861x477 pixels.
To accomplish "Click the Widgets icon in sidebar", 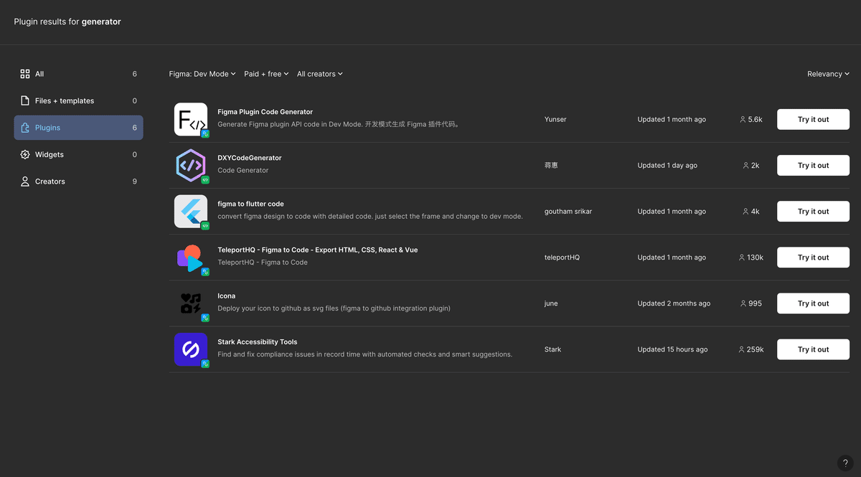I will pyautogui.click(x=25, y=155).
